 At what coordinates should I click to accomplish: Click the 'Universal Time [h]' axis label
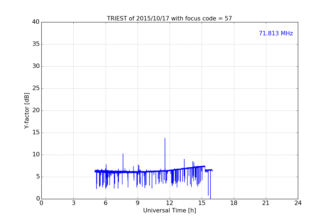pyautogui.click(x=170, y=211)
